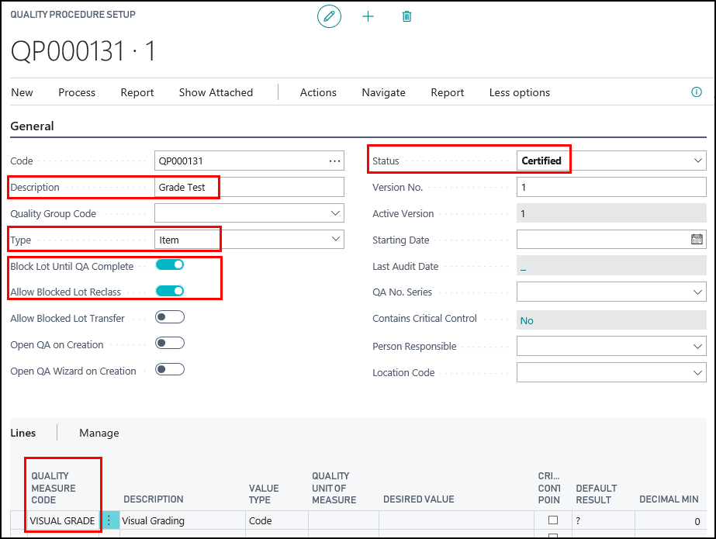Open the Navigate menu

pos(383,92)
